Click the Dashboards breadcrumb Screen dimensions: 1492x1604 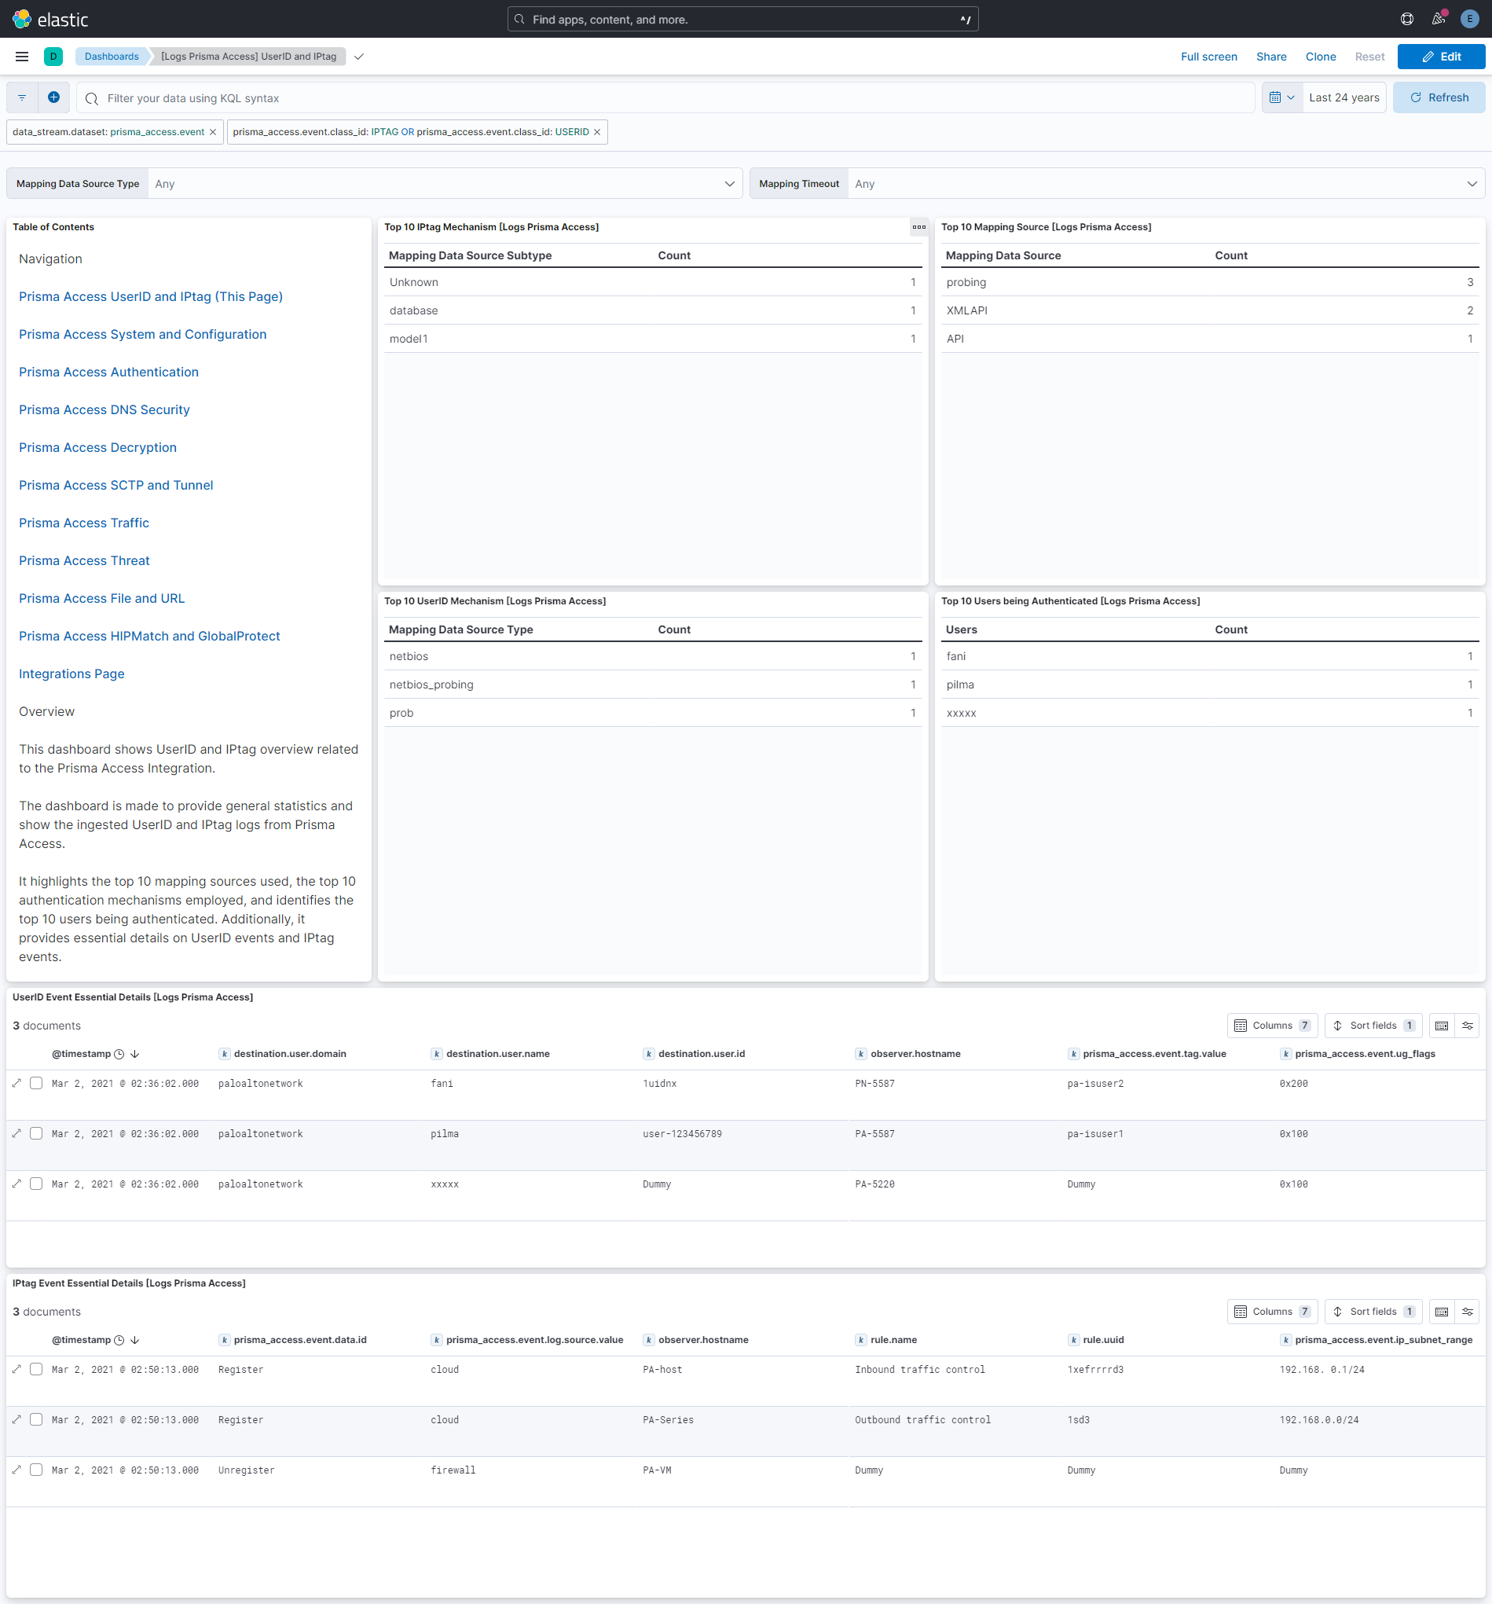[x=112, y=57]
